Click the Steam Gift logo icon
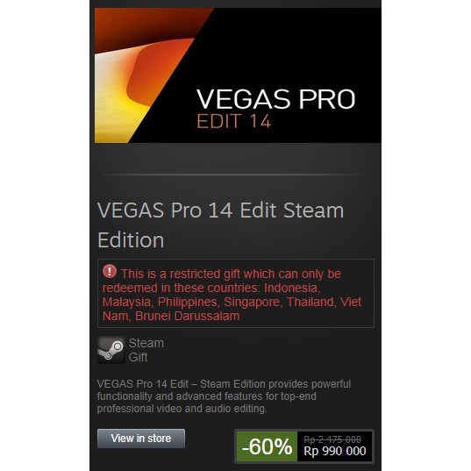 [x=111, y=350]
